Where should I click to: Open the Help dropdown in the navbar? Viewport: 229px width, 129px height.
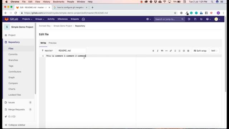pyautogui.click(x=208, y=19)
